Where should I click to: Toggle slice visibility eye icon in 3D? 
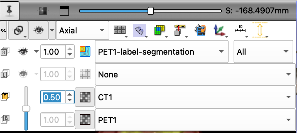click(x=38, y=30)
